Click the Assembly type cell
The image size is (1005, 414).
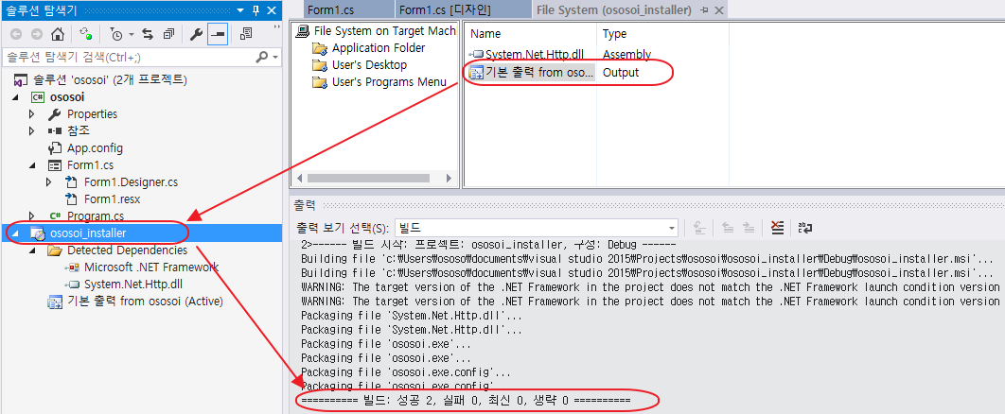[626, 55]
